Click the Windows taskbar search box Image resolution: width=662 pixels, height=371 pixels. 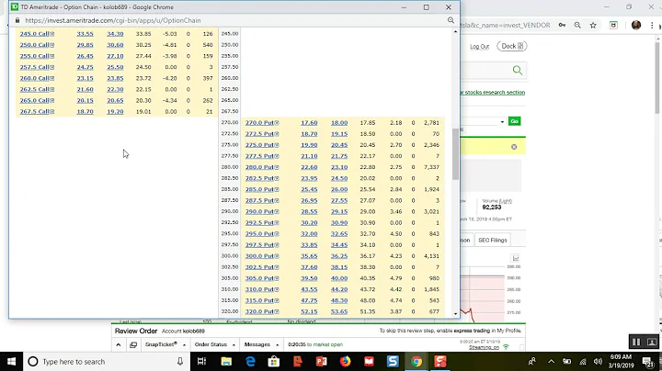pyautogui.click(x=106, y=361)
